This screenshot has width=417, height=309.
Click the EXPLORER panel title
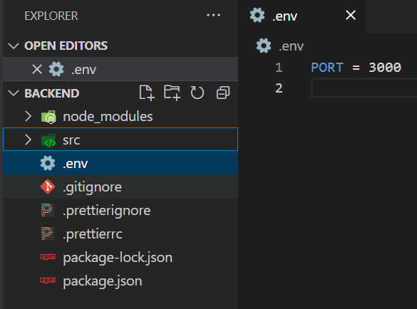click(x=51, y=16)
